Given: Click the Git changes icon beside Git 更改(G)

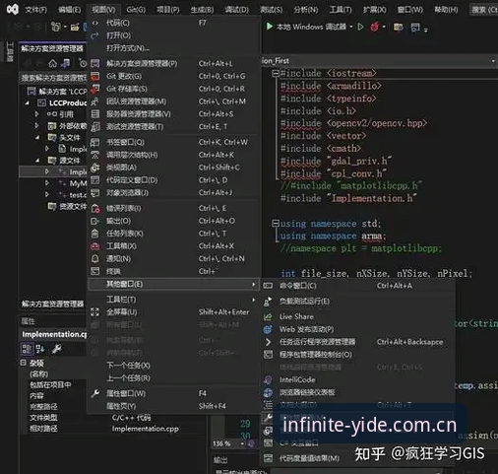Looking at the screenshot, I should coord(94,76).
